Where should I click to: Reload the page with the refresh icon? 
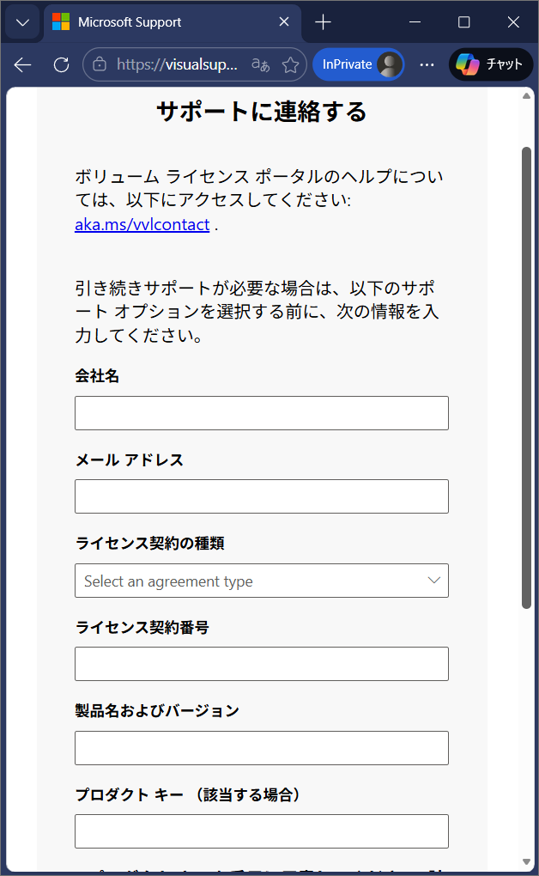(62, 65)
